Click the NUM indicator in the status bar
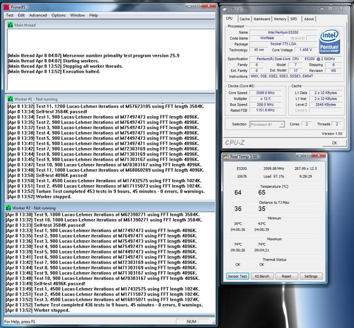The image size is (354, 328). [191, 322]
